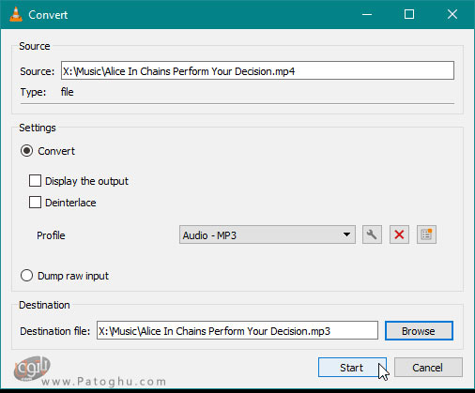The image size is (475, 393).
Task: Click the 'file' type value
Action: point(67,92)
